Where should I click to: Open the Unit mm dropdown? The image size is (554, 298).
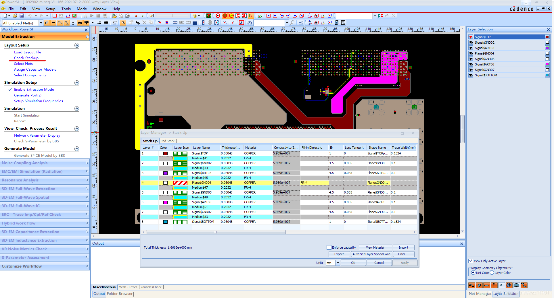click(338, 263)
